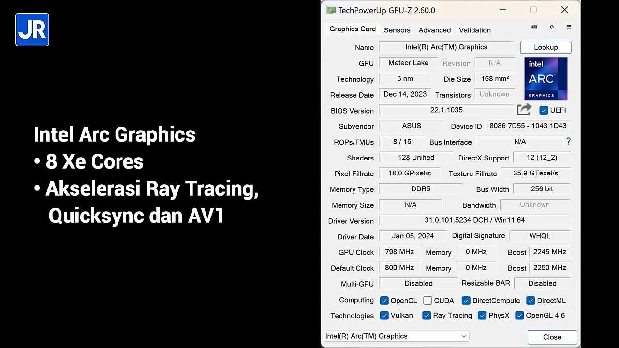Toggle the PhysX checkbox
The width and height of the screenshot is (619, 348).
coord(482,316)
